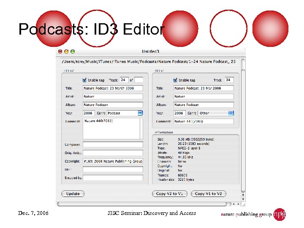304x228 pixels.
Task: Click the horizontal scrollbar right arrow
Action: pyautogui.click(x=238, y=204)
